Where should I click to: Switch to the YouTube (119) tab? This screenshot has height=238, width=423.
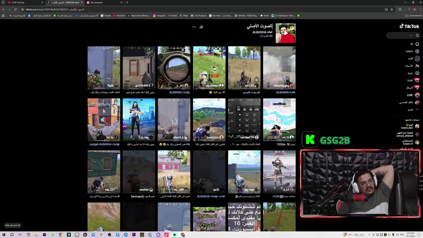click(25, 2)
